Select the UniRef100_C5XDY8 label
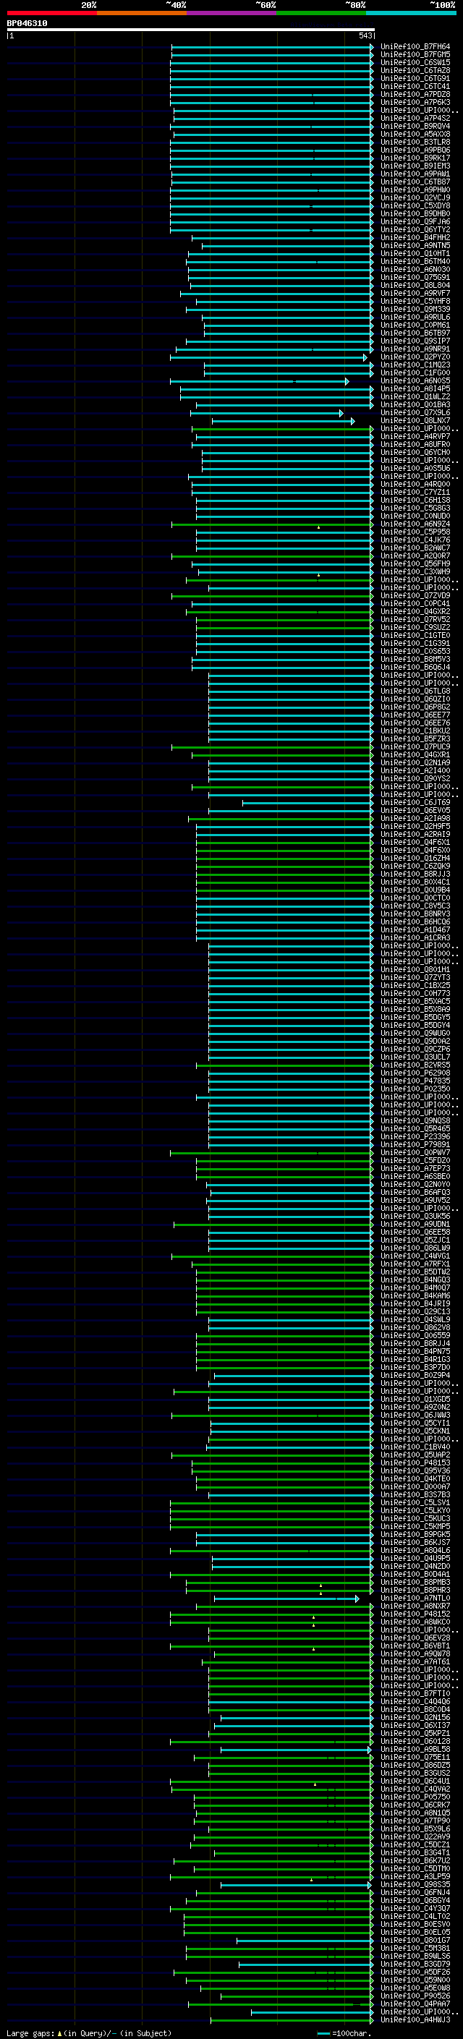This screenshot has width=463, height=2039. point(415,206)
